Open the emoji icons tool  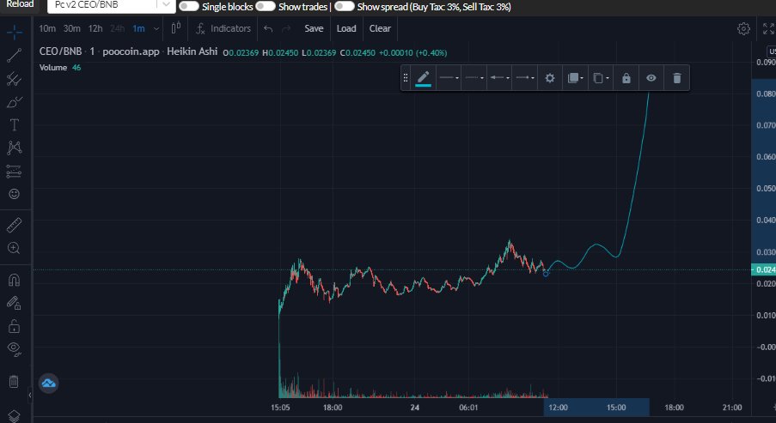point(15,194)
